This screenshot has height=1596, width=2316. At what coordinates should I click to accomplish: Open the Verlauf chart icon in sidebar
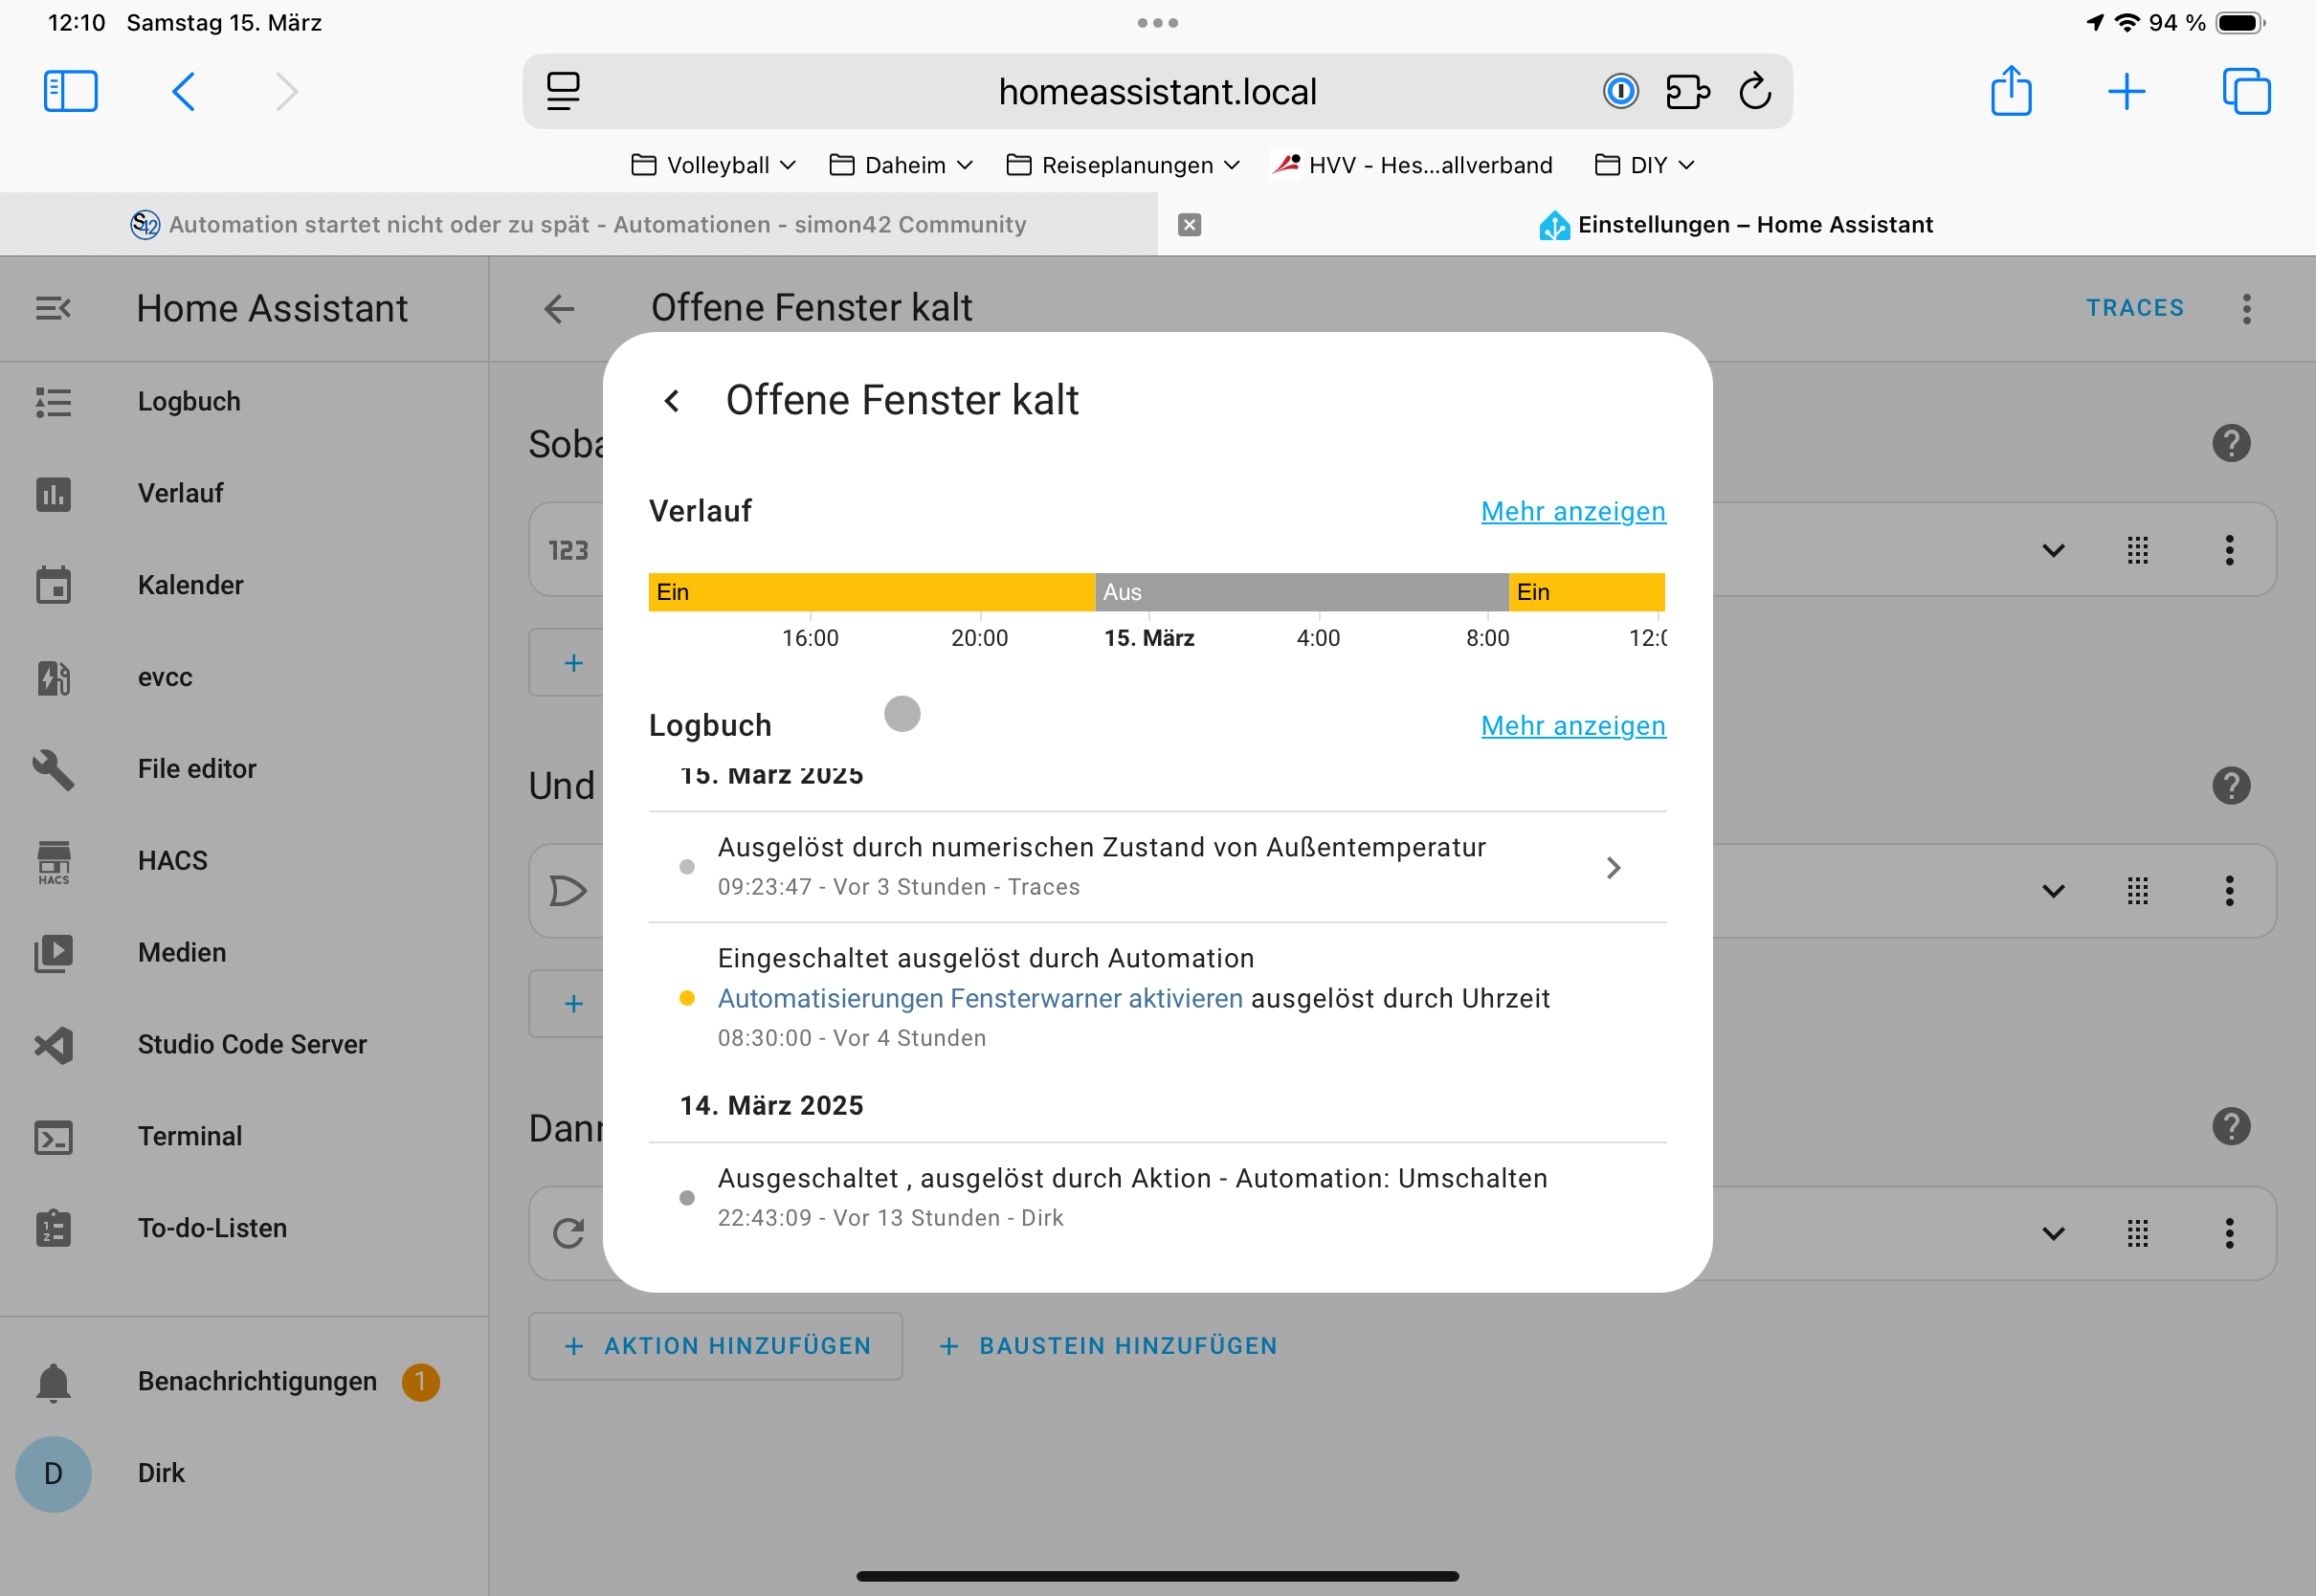click(x=53, y=494)
